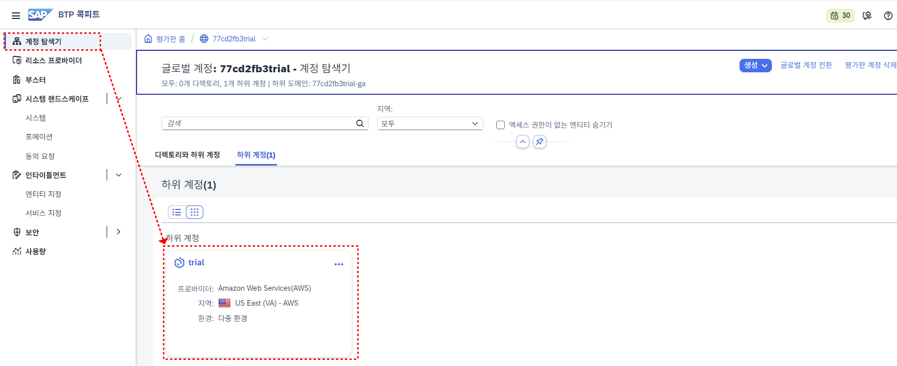Switch to list view

point(177,212)
